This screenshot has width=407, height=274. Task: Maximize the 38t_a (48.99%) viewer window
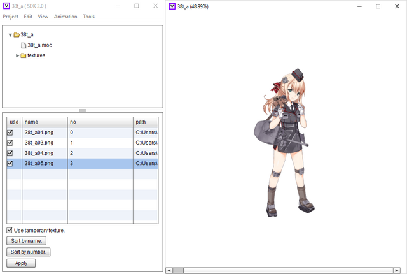[x=378, y=6]
